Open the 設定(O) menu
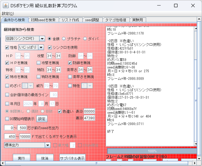Image resolution: width=202 pixels, height=166 pixels. click(8, 14)
